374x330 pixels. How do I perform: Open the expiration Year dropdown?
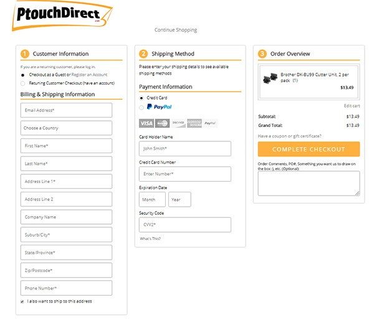pos(180,200)
